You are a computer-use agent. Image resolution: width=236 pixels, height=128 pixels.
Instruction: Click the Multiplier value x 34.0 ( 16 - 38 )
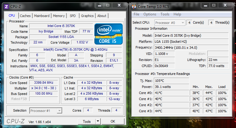[44, 88]
